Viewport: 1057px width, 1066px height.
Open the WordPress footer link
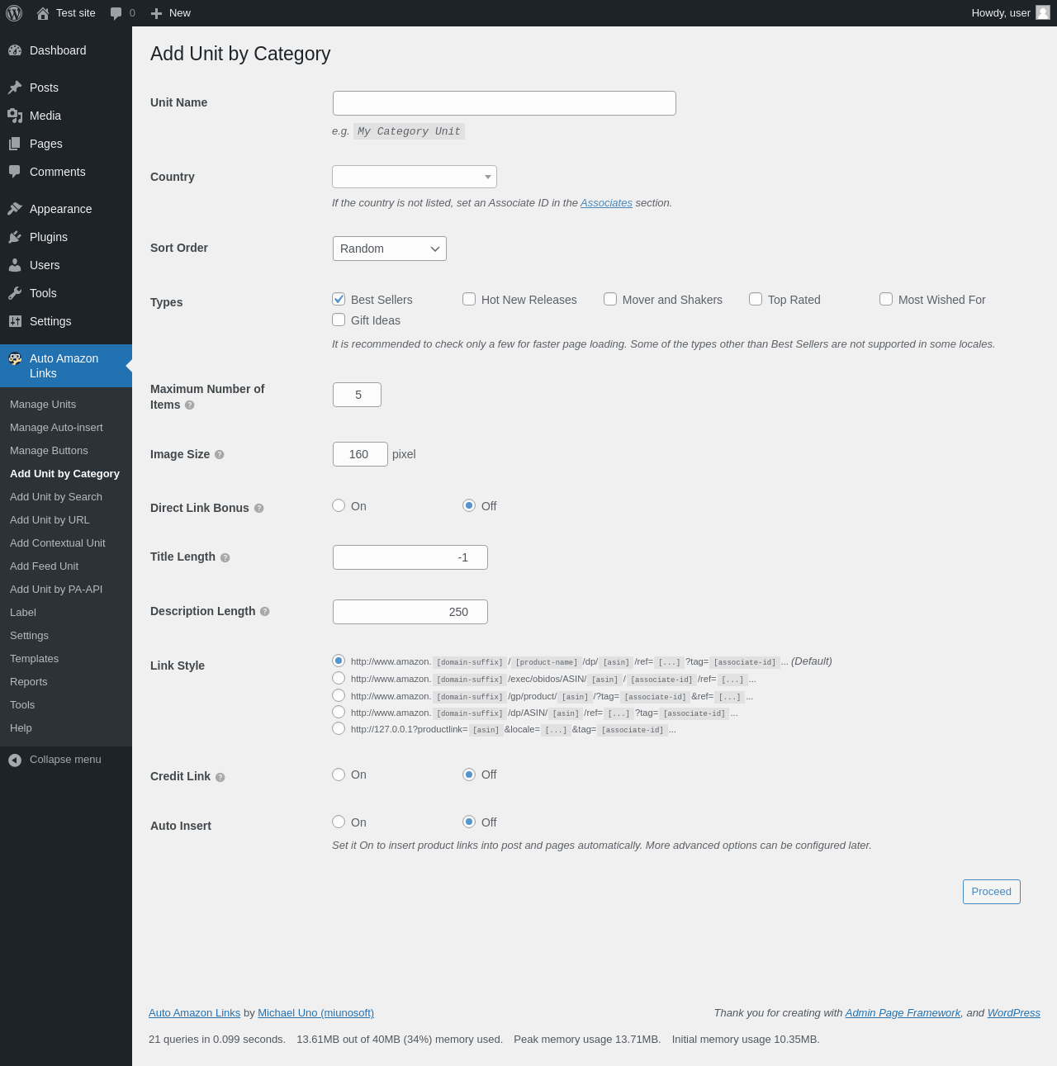coord(1014,1013)
